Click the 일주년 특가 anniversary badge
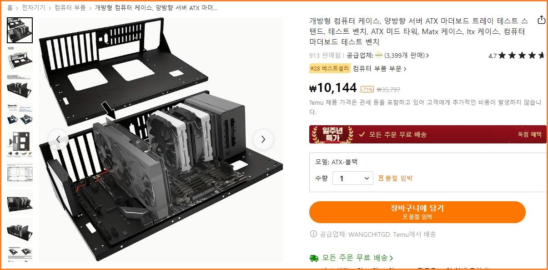Image resolution: width=548 pixels, height=270 pixels. coord(331,134)
